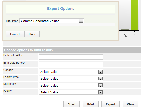The image size is (141, 108).
Task: Click into the Birth Date After field
Action: click(x=71, y=57)
